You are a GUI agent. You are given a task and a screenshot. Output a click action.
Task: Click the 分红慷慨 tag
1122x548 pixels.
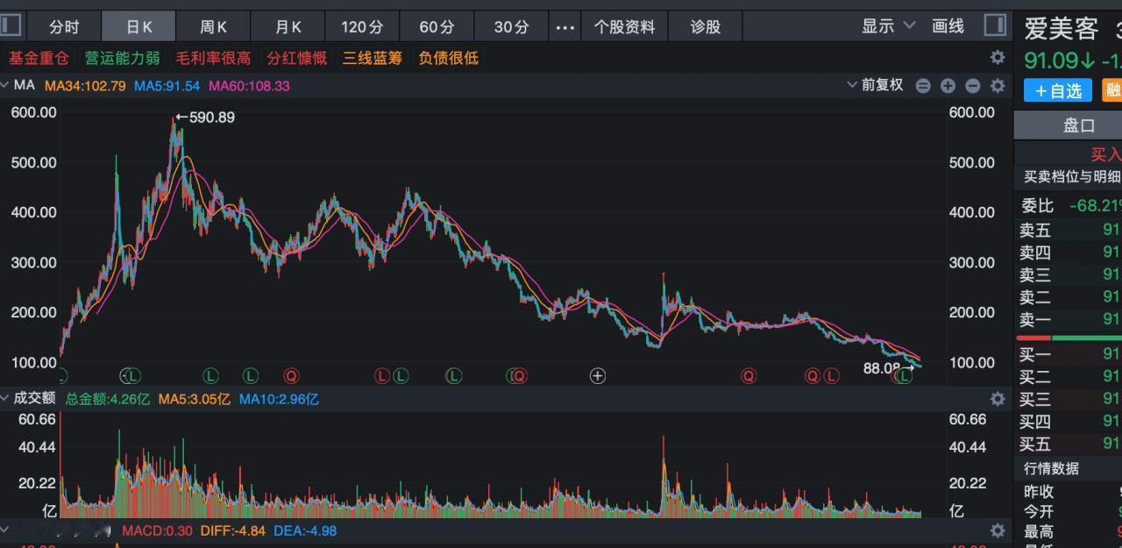(x=297, y=58)
